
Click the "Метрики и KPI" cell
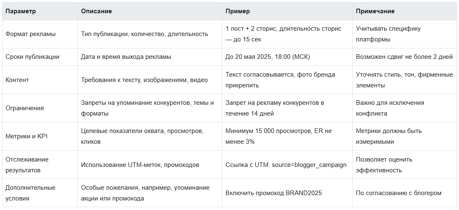[x=26, y=136]
